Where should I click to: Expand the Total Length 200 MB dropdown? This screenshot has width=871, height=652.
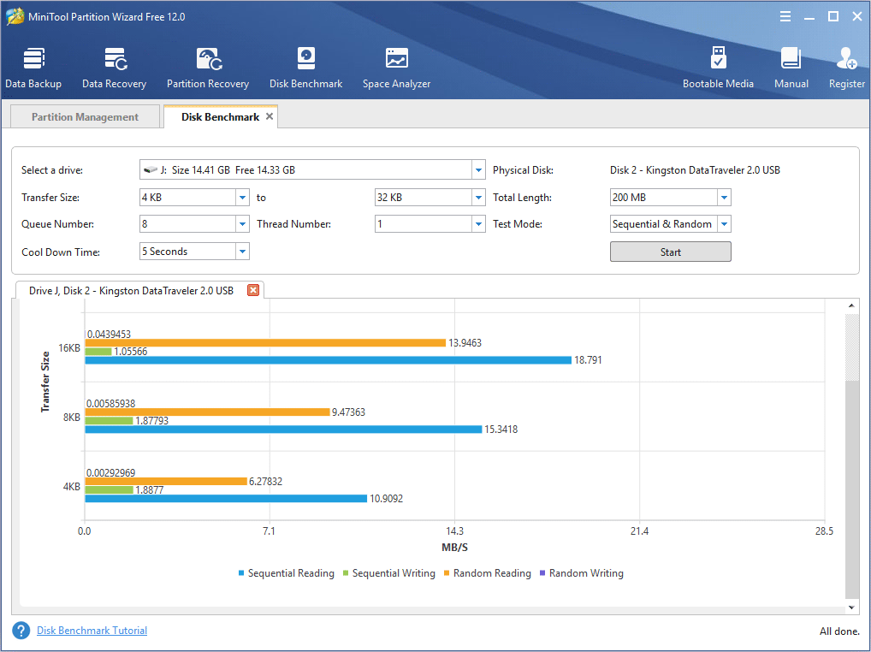725,197
